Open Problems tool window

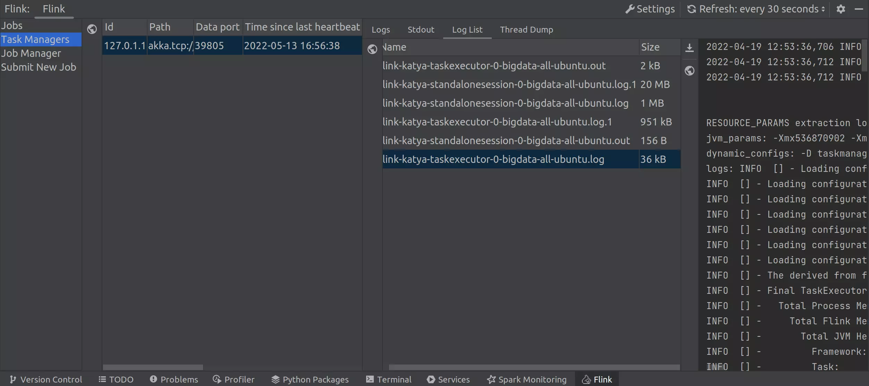(x=174, y=379)
